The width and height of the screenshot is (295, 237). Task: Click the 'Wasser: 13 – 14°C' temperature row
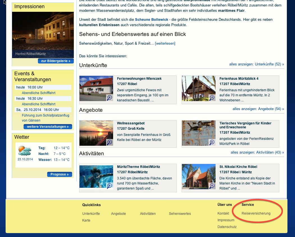pyautogui.click(x=54, y=159)
